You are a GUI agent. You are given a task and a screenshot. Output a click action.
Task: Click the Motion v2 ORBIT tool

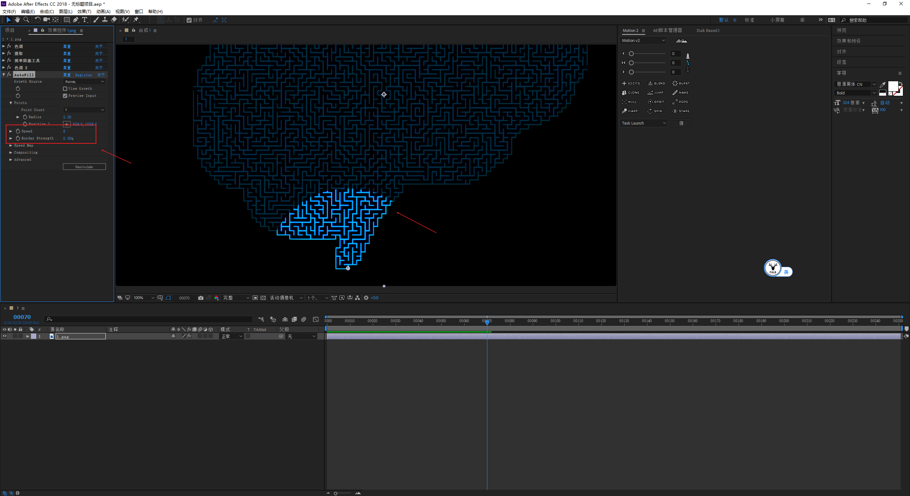pyautogui.click(x=656, y=102)
